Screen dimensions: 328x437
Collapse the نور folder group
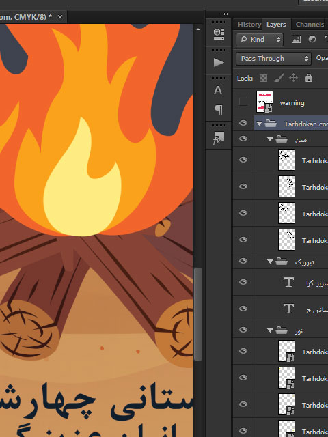(270, 330)
